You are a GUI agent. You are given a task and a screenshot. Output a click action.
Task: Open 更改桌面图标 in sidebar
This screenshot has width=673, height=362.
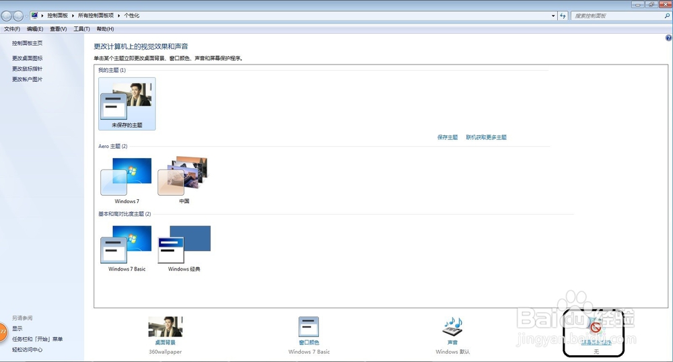[x=27, y=58]
